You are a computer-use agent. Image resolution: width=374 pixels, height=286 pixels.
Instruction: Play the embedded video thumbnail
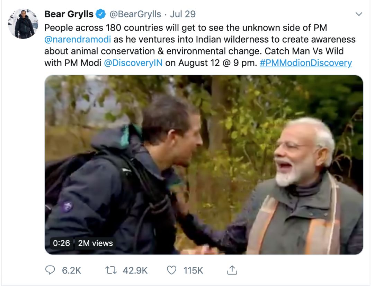tap(204, 165)
